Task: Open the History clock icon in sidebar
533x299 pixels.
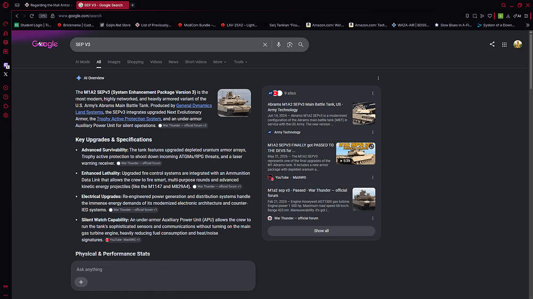Action: [6, 97]
